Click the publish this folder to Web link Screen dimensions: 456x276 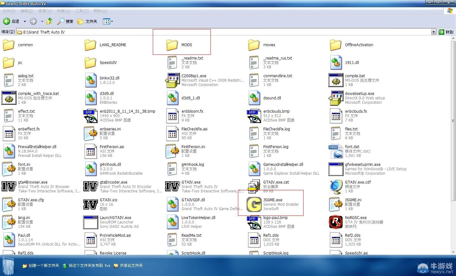pos(87,266)
